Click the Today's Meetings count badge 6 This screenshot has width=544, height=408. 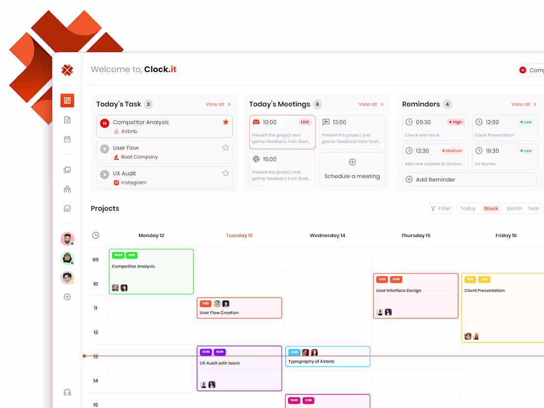[317, 104]
